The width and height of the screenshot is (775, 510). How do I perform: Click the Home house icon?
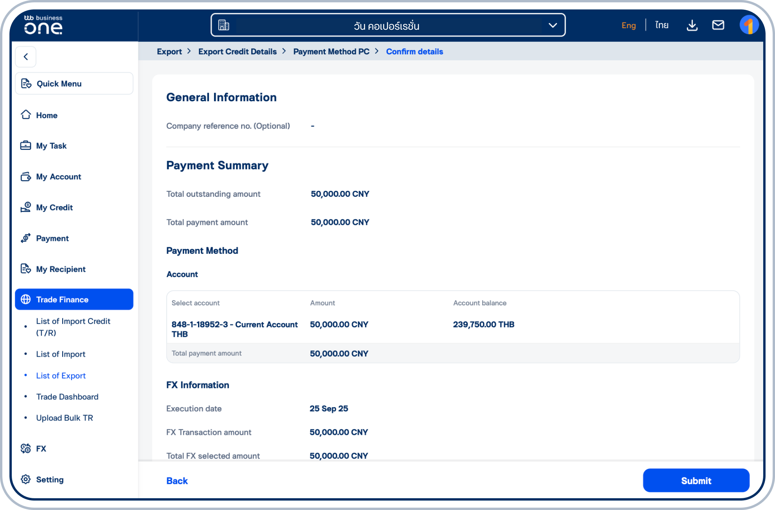pyautogui.click(x=26, y=115)
